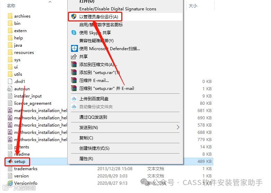Click the admin shield icon for 以管理员身份运行
This screenshot has height=193, width=271.
[x=74, y=17]
